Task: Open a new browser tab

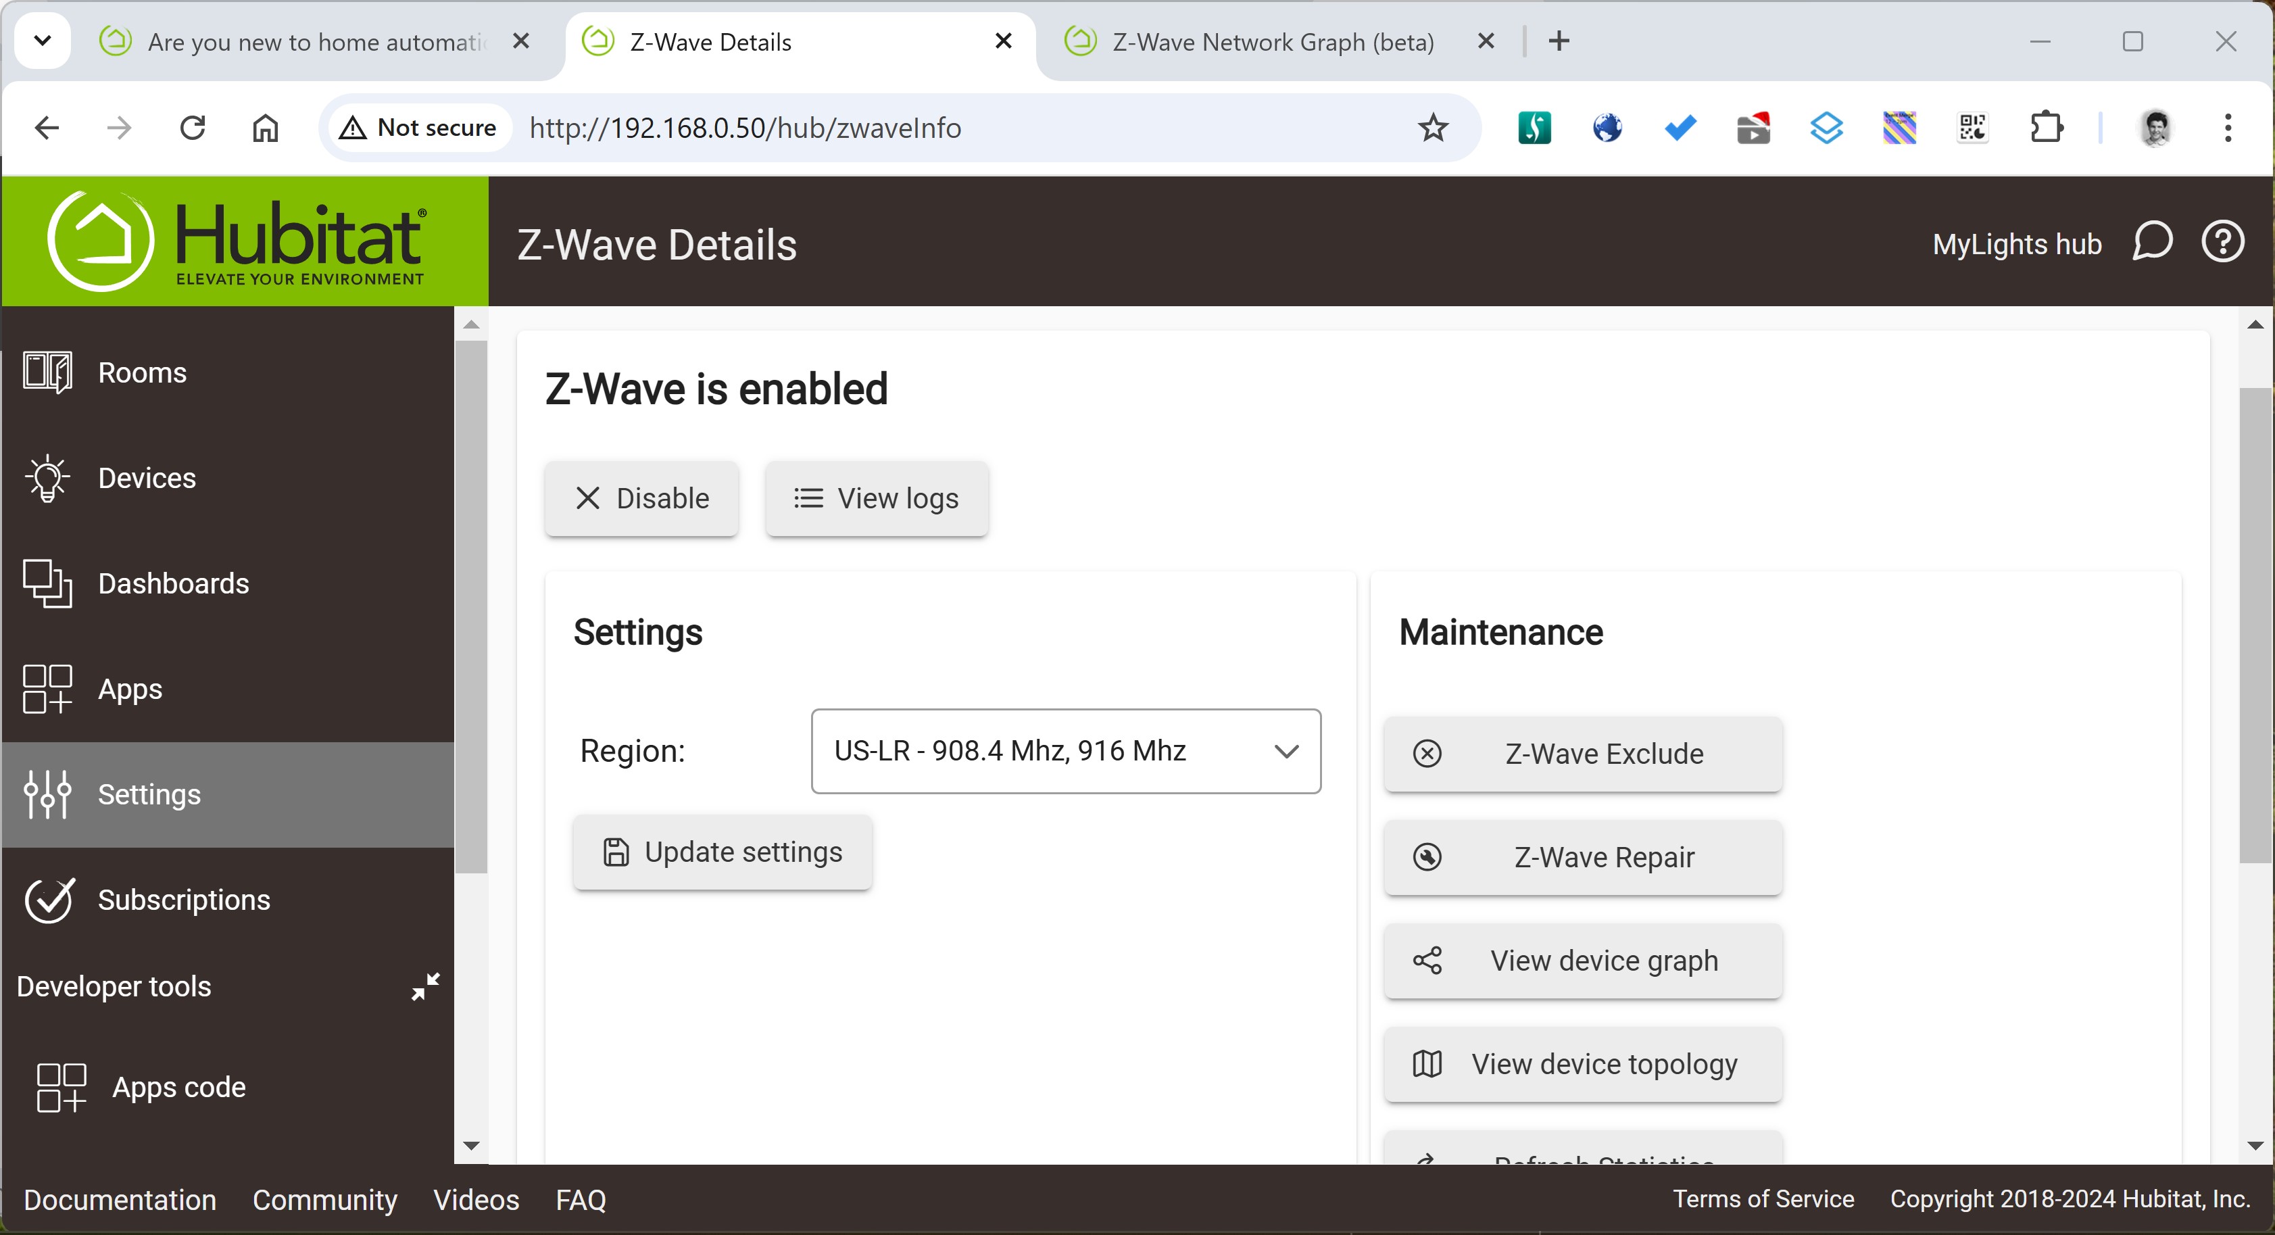Action: pos(1560,41)
